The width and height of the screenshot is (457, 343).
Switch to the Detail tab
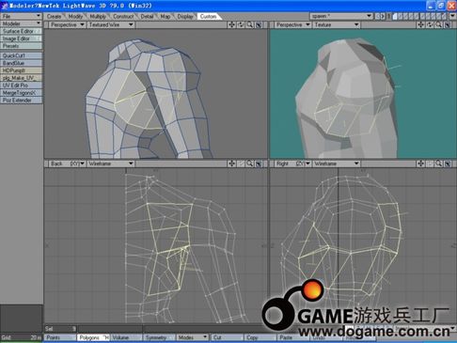(147, 16)
